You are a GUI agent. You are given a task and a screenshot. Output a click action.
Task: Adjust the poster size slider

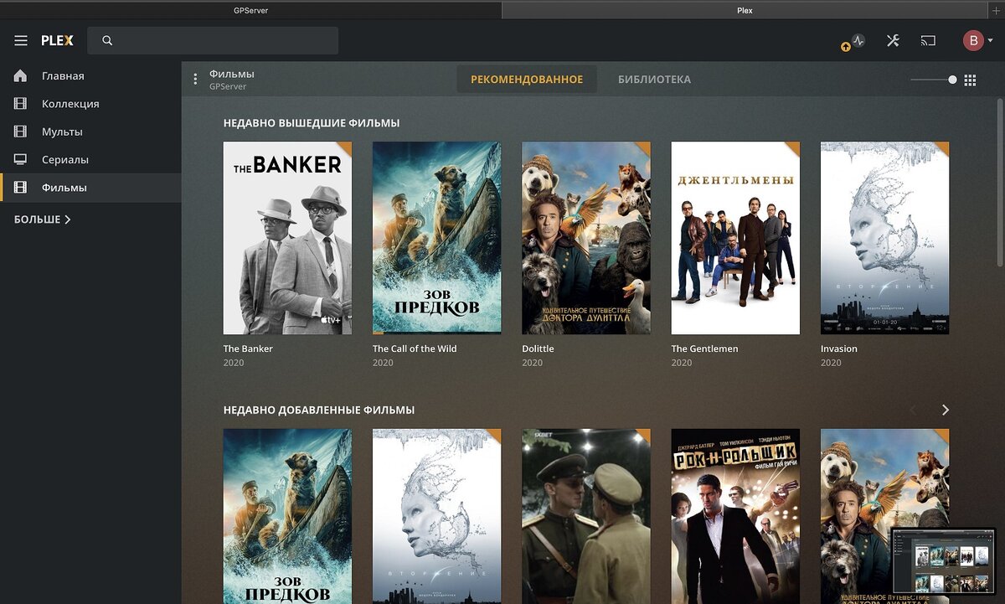pos(934,80)
